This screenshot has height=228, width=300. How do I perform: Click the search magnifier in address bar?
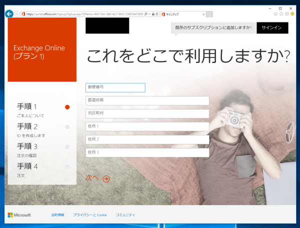[x=146, y=14]
